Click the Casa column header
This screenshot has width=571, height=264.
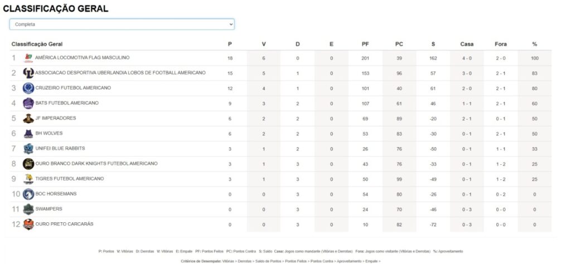click(x=467, y=44)
